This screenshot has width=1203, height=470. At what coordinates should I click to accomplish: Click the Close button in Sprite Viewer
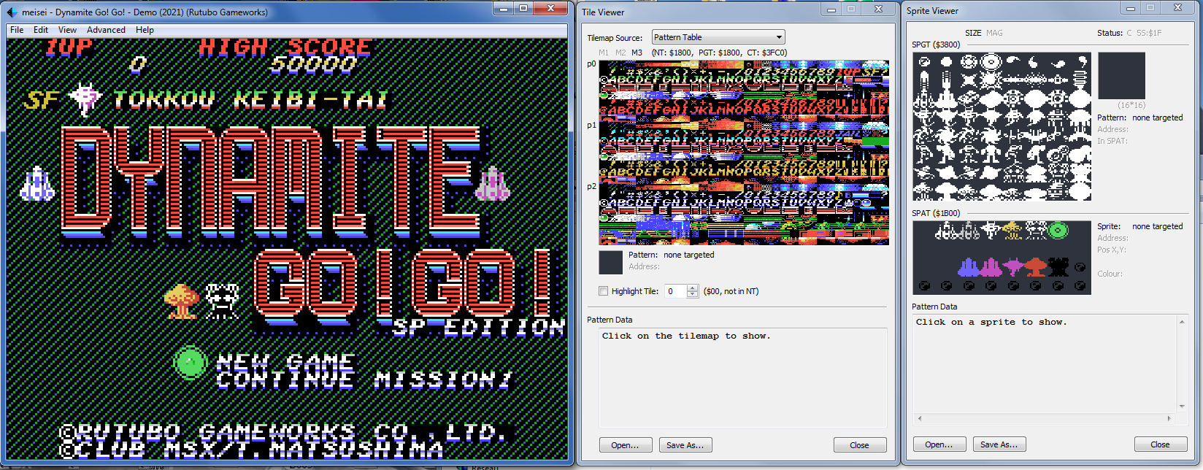(1160, 444)
